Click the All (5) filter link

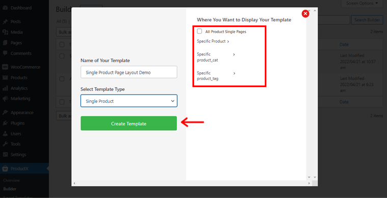pos(62,21)
